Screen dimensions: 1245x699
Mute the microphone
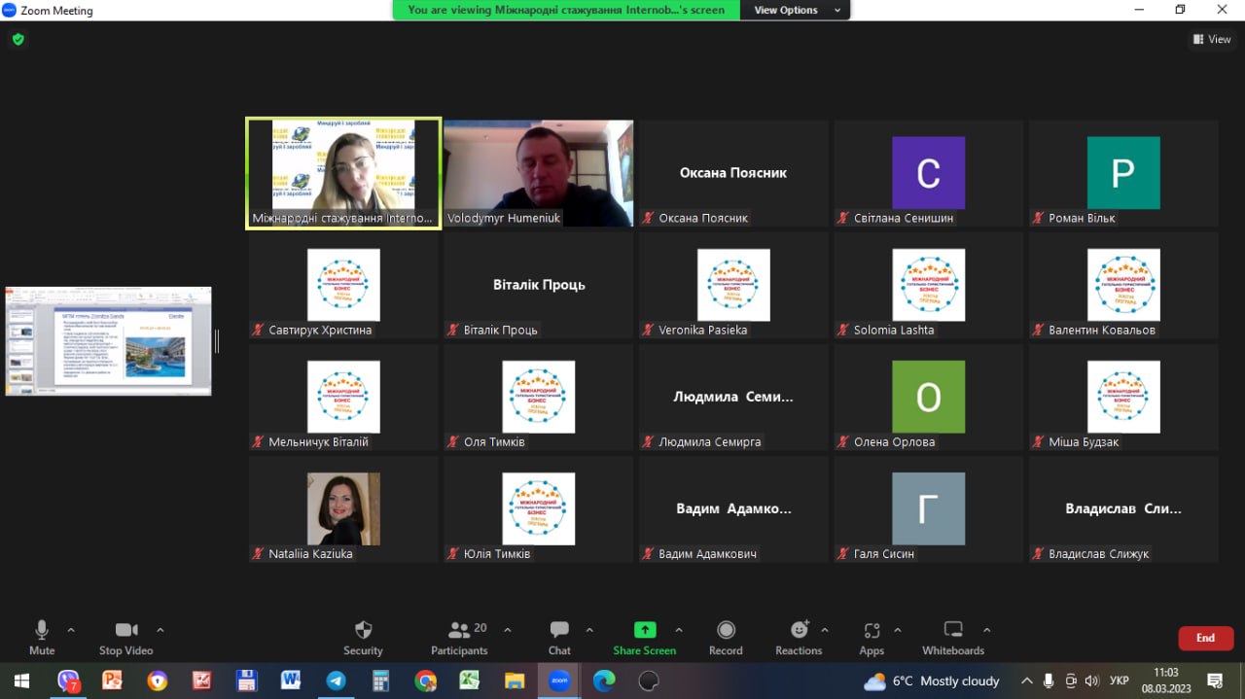(42, 631)
